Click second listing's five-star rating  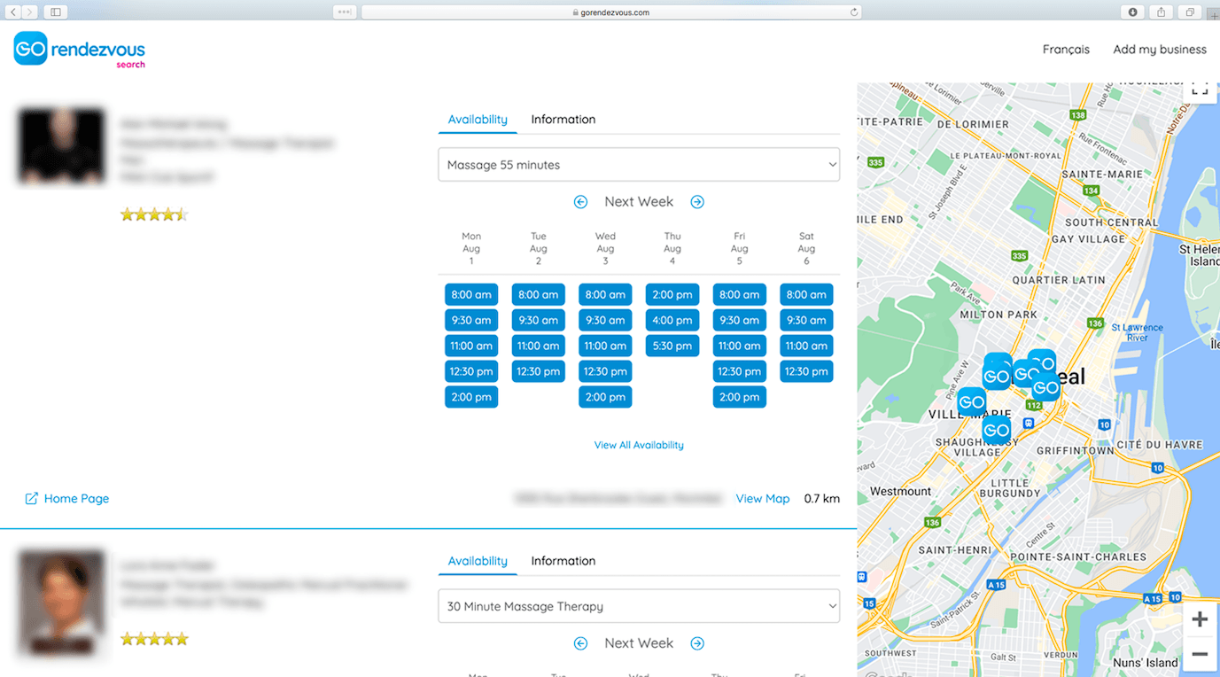click(154, 639)
